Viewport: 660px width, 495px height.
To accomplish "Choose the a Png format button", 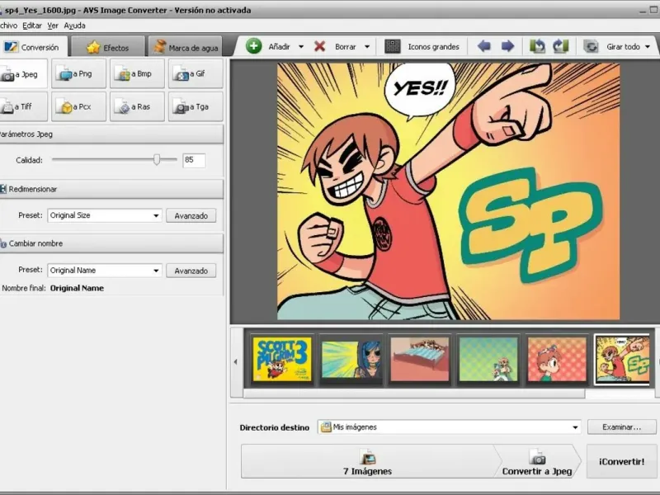I will pos(78,74).
